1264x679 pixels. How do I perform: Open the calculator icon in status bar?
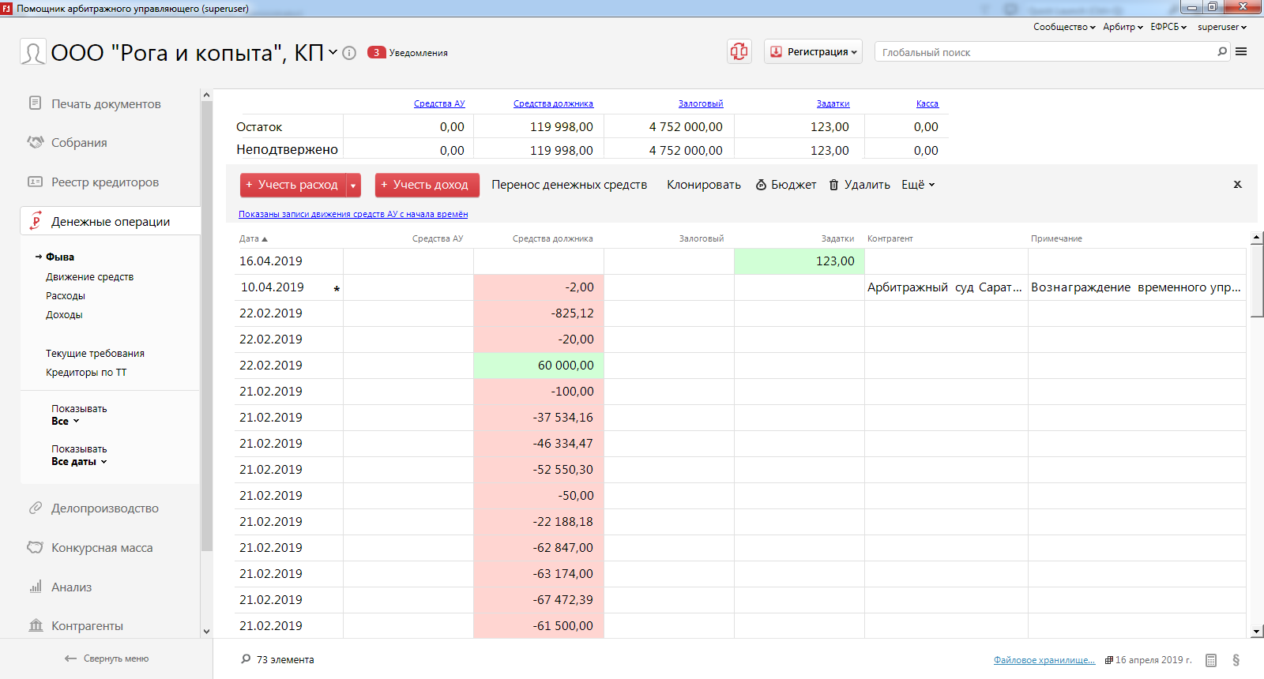click(1211, 660)
